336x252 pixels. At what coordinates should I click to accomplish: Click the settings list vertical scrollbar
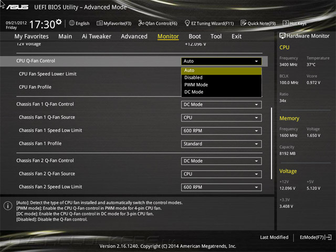point(271,143)
